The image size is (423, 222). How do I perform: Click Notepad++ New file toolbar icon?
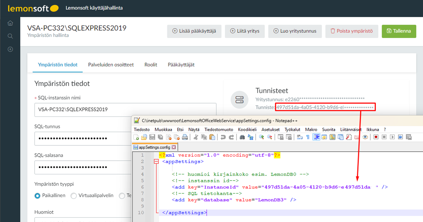point(136,137)
